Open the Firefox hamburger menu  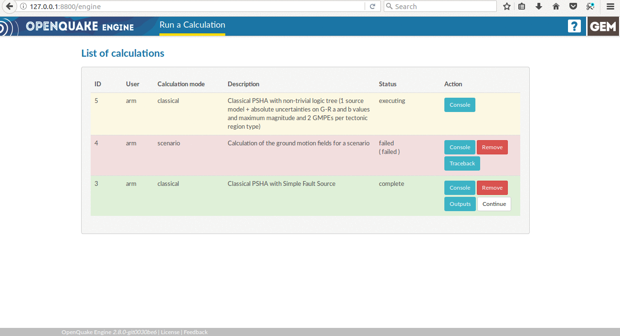tap(610, 7)
